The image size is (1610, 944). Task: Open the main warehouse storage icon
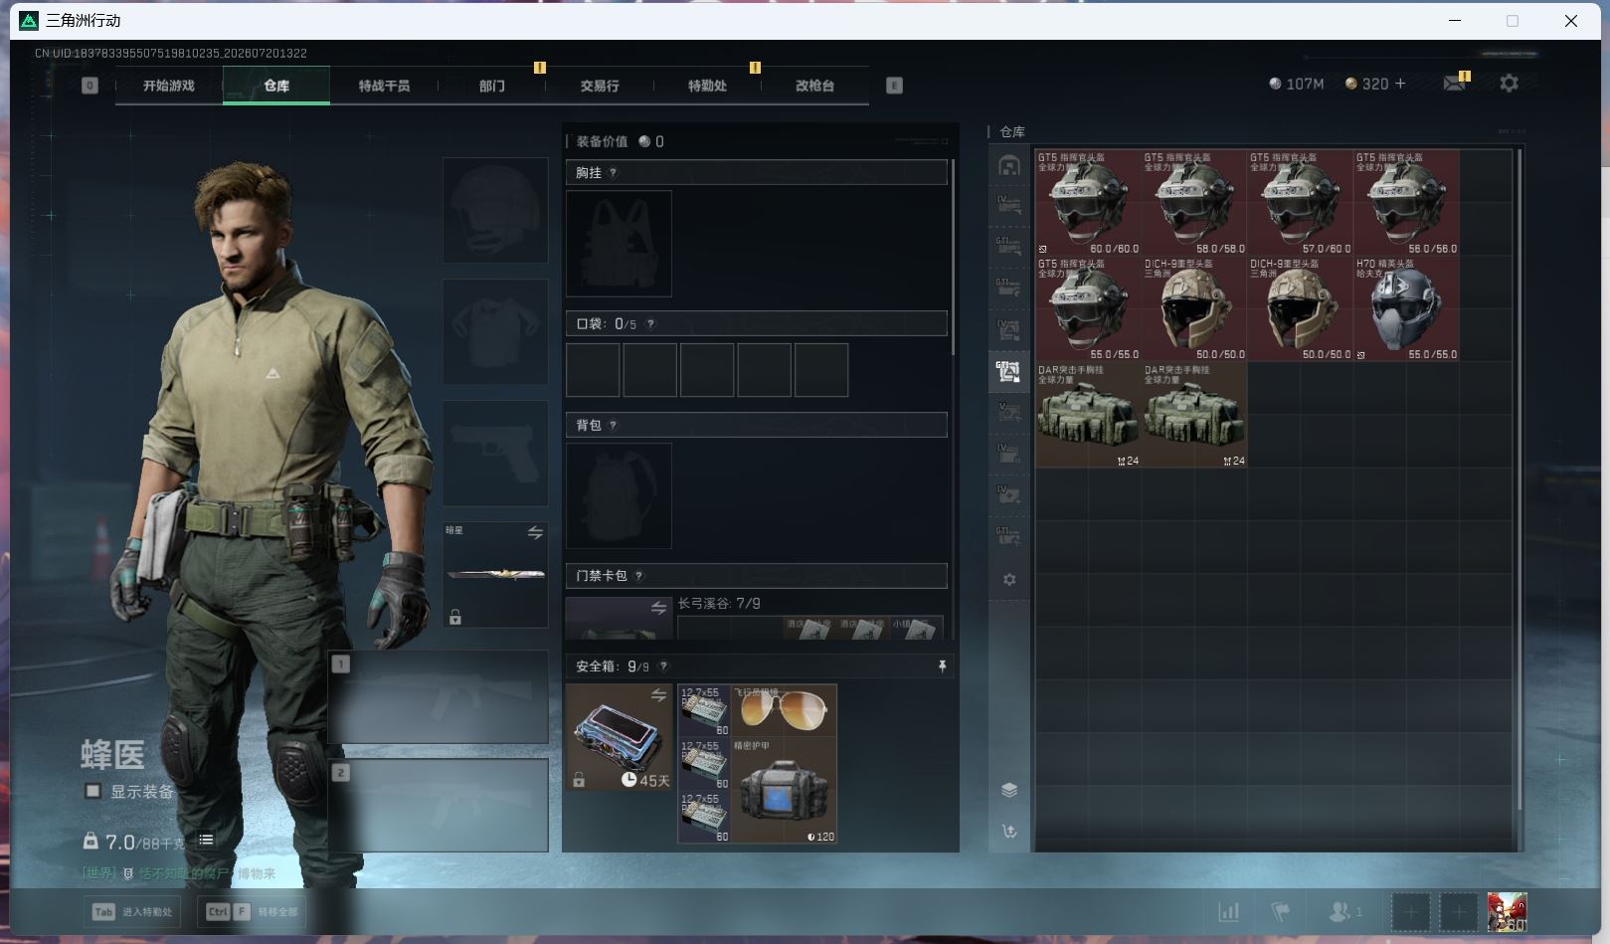tap(1009, 165)
